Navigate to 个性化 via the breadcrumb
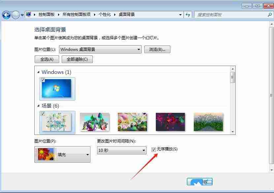Screen dimensions: 274x193 (x=105, y=15)
